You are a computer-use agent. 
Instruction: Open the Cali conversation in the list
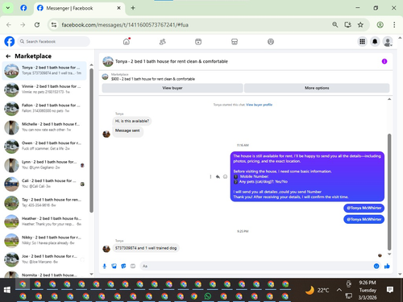click(x=44, y=184)
